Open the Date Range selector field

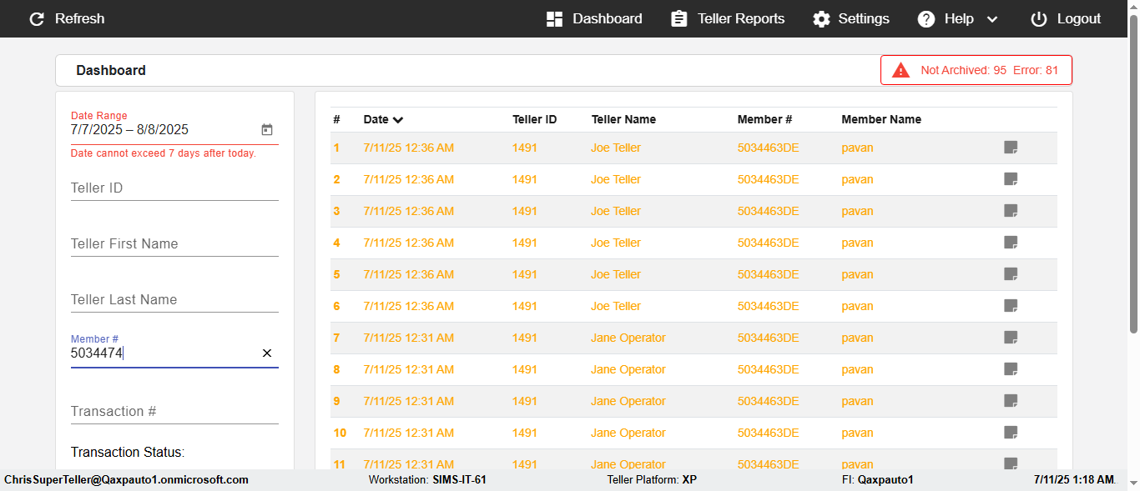click(163, 130)
